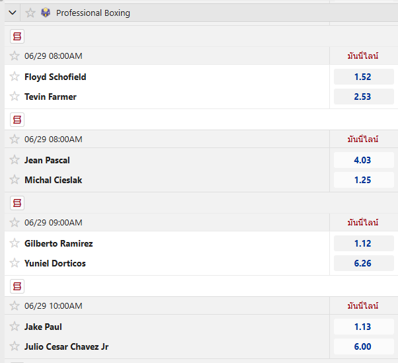
Task: Open stats icon above Ramirez vs Dorticos
Action: [17, 203]
